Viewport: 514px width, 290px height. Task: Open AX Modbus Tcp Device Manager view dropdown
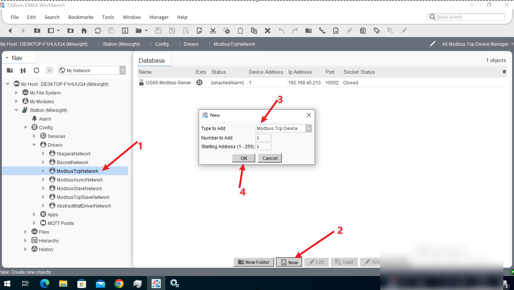(x=512, y=44)
